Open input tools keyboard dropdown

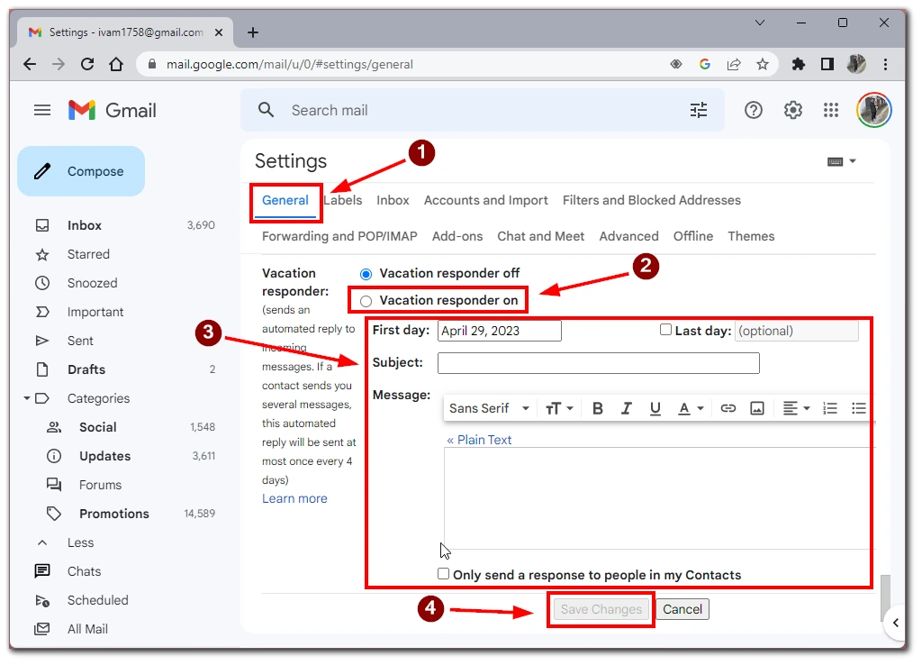(x=842, y=161)
